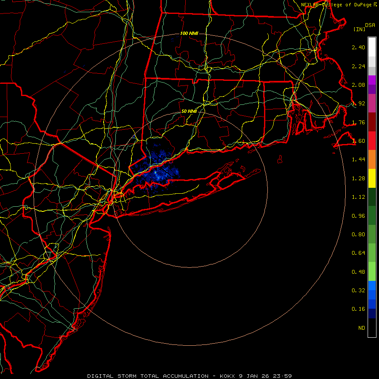Click the 0.96 legend value

[x=358, y=216]
